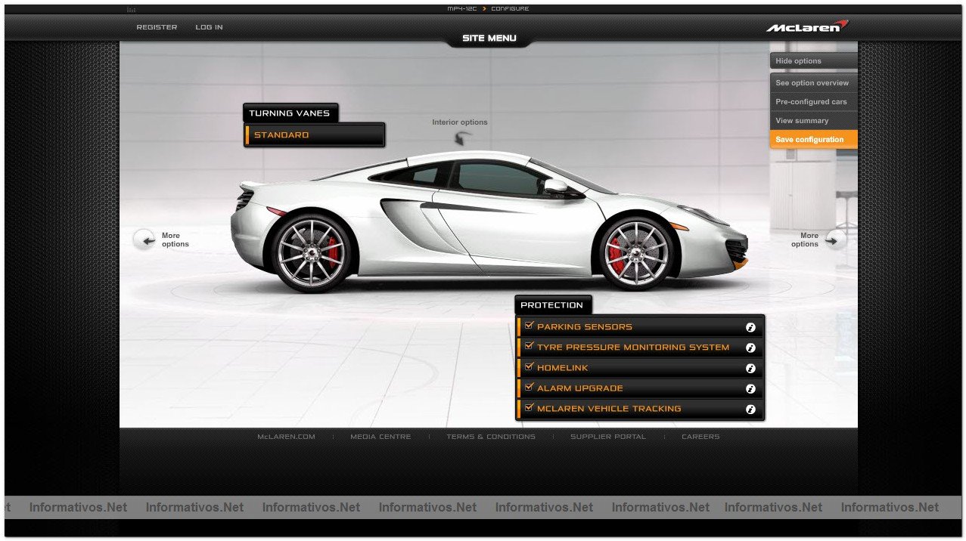This screenshot has width=966, height=541.
Task: Open McLaren.com footer link
Action: (x=286, y=437)
